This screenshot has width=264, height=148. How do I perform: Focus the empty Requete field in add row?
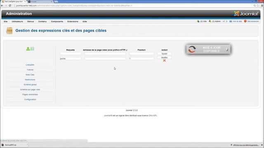(x=71, y=54)
